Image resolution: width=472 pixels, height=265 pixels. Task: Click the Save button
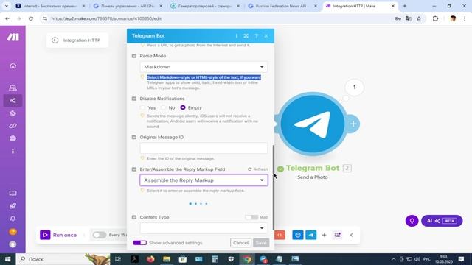tap(261, 243)
